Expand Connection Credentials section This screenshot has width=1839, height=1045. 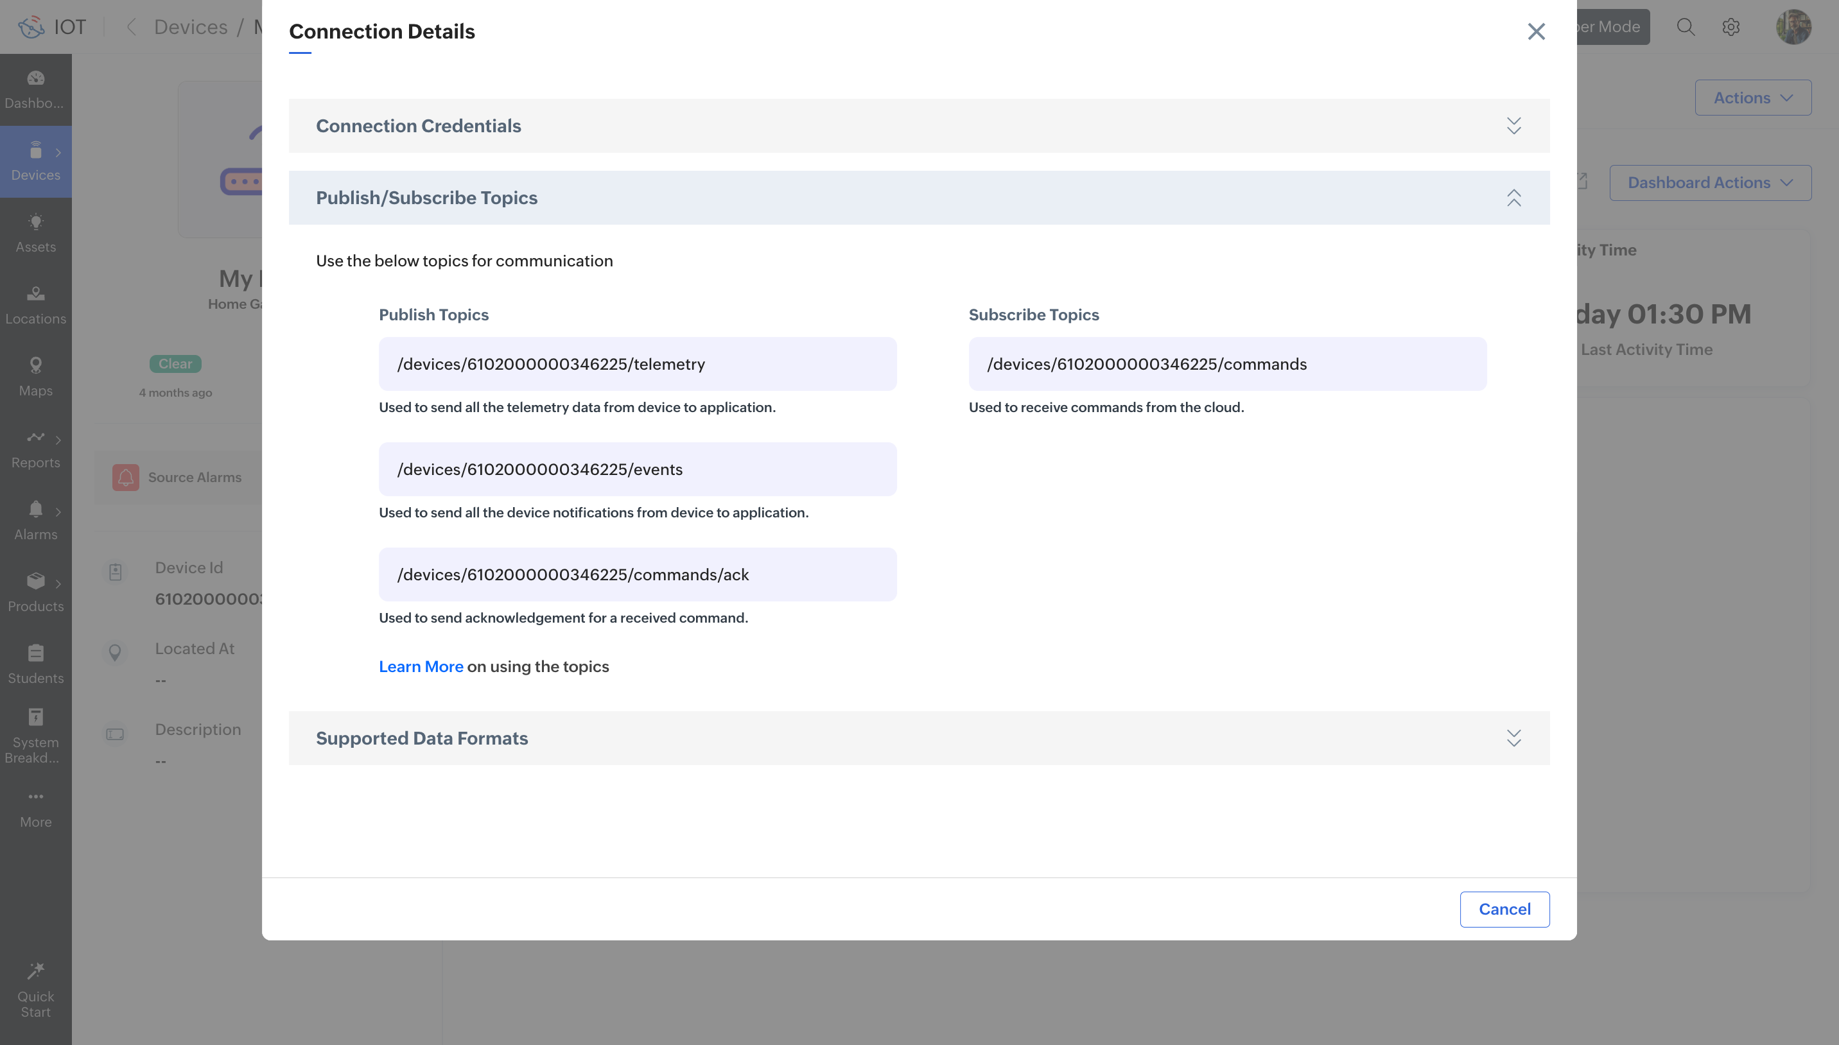1513,126
